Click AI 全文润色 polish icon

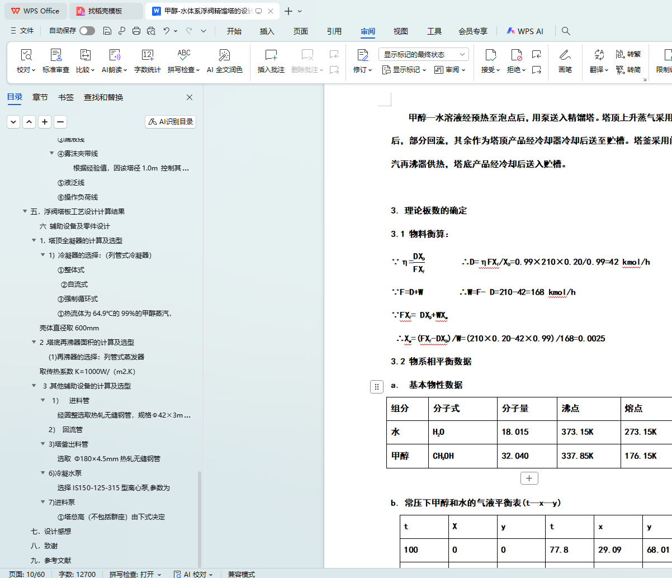224,55
